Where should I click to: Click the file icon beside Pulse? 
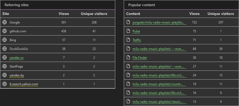click(x=128, y=31)
